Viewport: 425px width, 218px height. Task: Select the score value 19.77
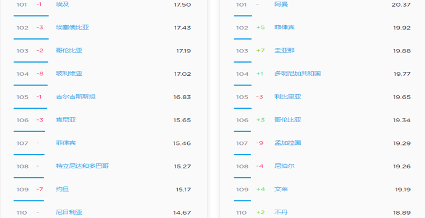tap(402, 74)
